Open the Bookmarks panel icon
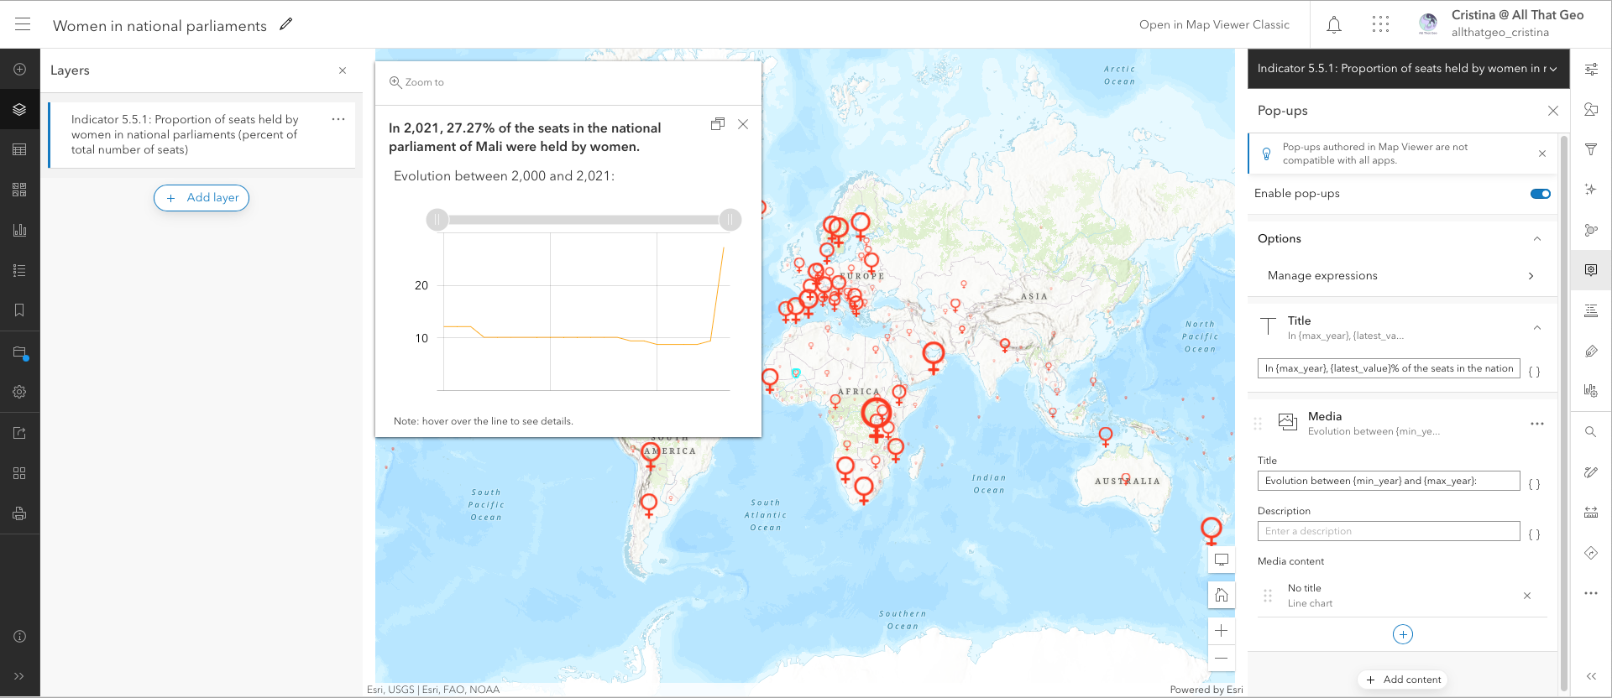1612x698 pixels. [20, 310]
